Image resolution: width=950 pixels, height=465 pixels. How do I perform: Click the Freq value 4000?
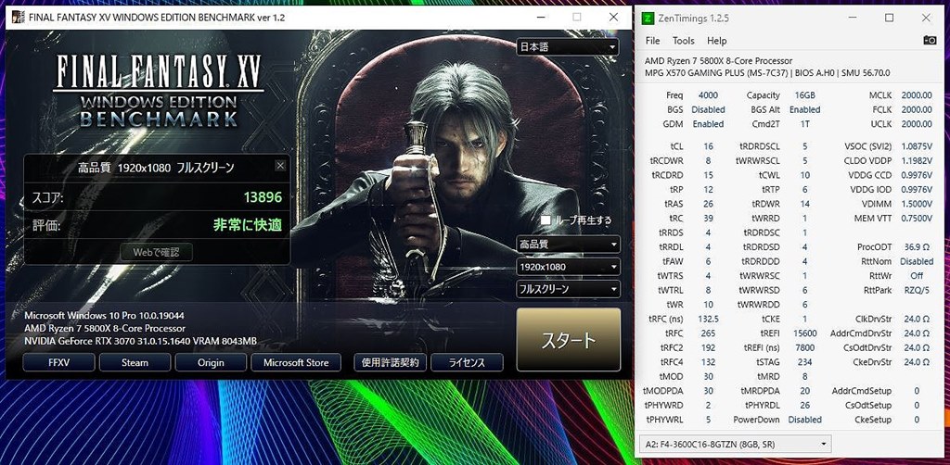click(x=708, y=94)
